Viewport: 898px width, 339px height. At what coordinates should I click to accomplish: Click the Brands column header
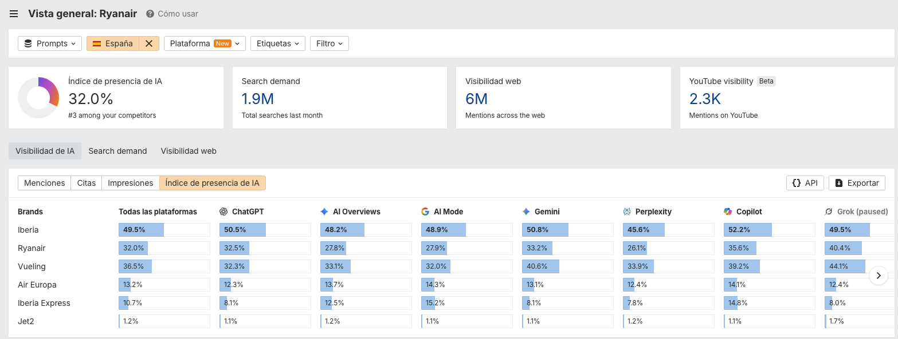coord(30,212)
